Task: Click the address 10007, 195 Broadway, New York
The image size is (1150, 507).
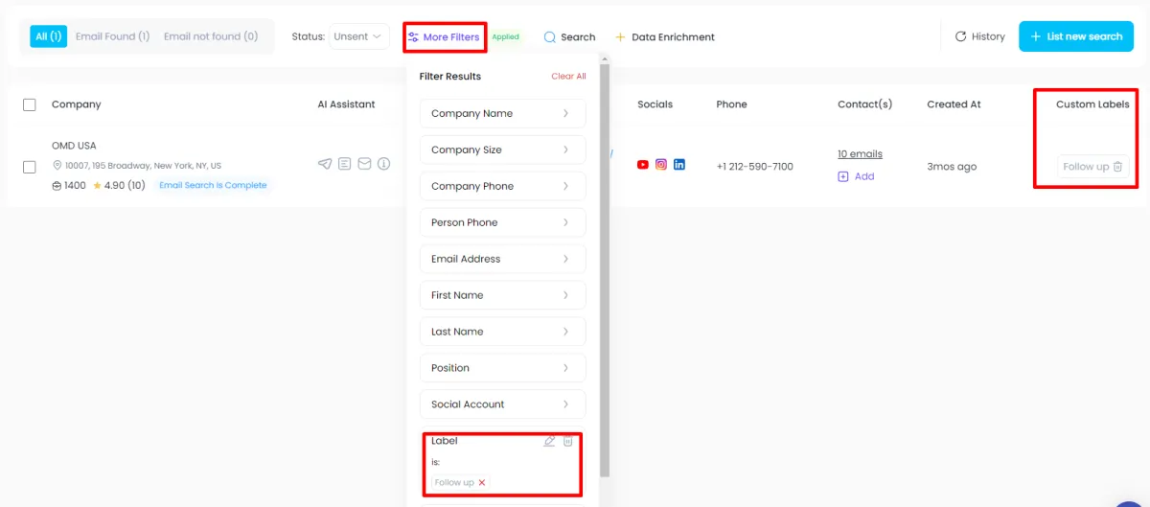Action: pos(143,166)
